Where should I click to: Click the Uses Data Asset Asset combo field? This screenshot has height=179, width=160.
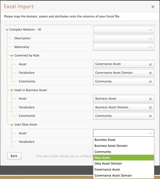click(124, 133)
